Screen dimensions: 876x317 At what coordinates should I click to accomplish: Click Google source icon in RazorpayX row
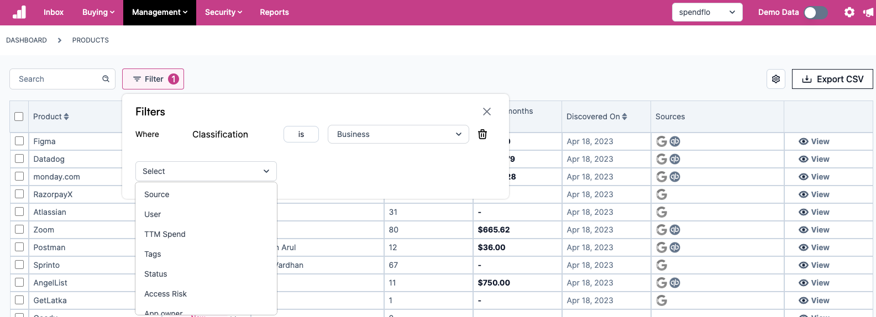662,194
